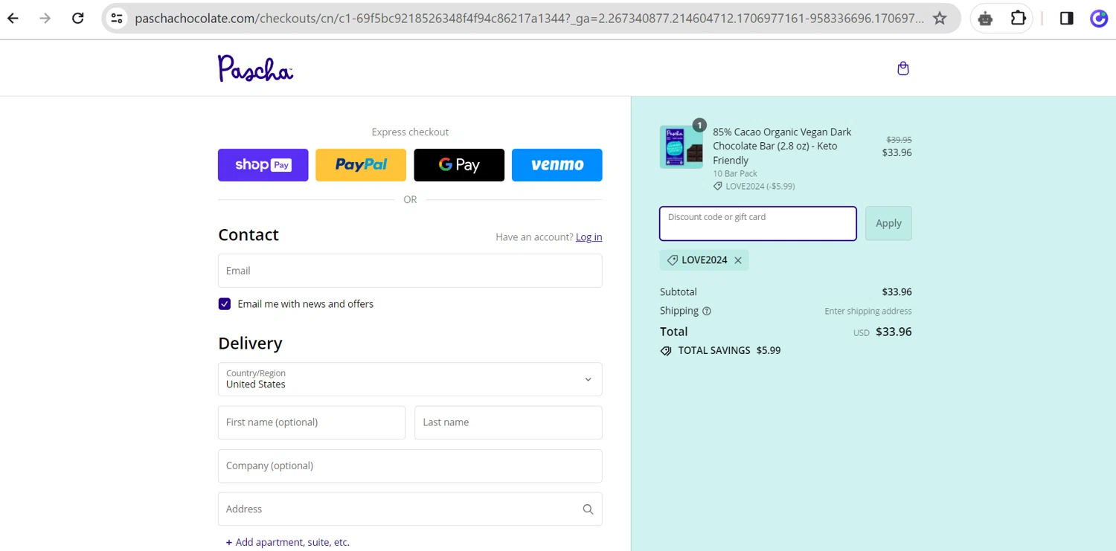Click the TOTAL SAVINGS $5.99 text
This screenshot has width=1116, height=551.
coord(720,350)
